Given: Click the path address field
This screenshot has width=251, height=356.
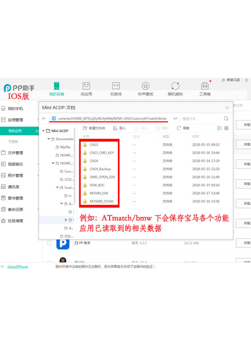Looking at the screenshot, I should coord(110,118).
